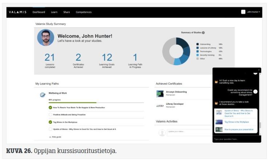Image resolution: width=269 pixels, height=164 pixels.
Task: Click the Onboarding legend color swatch
Action: click(x=198, y=44)
